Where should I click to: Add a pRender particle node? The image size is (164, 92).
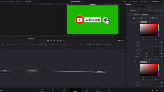click(81, 44)
